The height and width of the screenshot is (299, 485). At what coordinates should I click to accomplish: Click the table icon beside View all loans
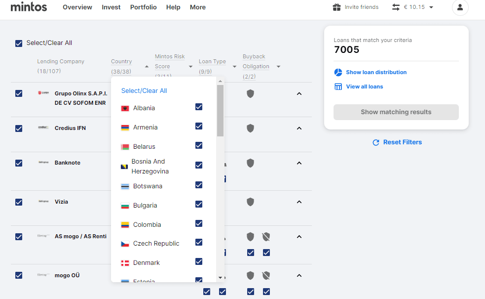tap(338, 86)
